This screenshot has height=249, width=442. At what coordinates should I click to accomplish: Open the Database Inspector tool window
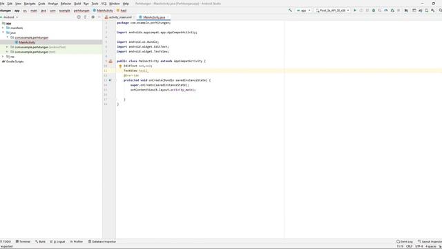(102, 241)
